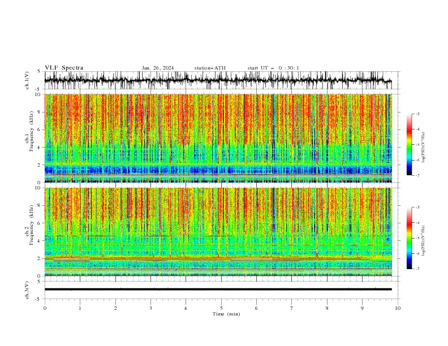Click the "ch.1(V)" waveform axis label

(27, 80)
